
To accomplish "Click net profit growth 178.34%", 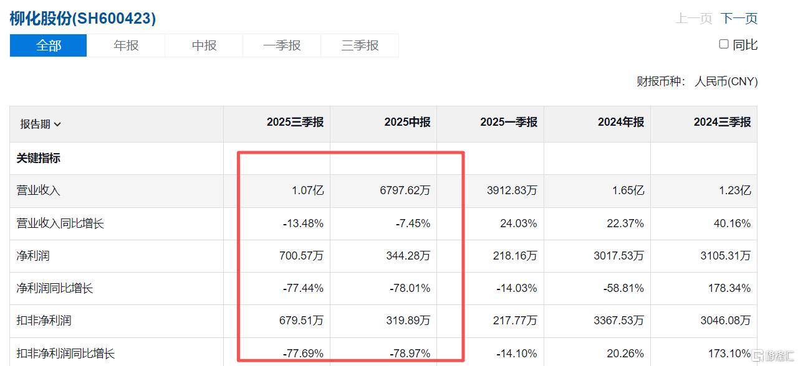I will coord(730,288).
